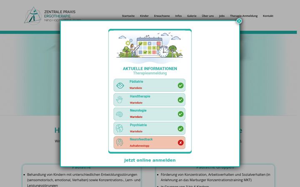
Task: Open the Kinder menu item
Action: pos(144,16)
